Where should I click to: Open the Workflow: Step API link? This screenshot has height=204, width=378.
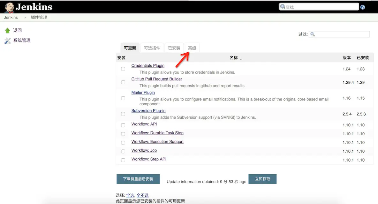click(149, 159)
